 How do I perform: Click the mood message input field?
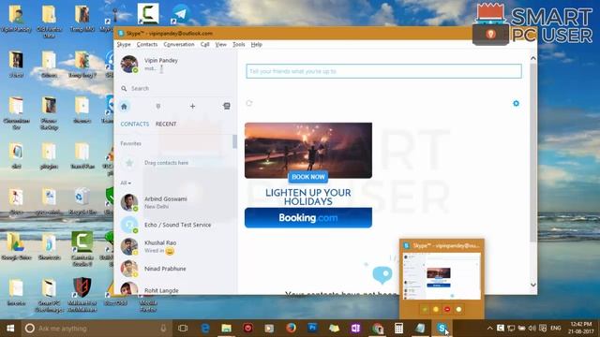coord(383,71)
